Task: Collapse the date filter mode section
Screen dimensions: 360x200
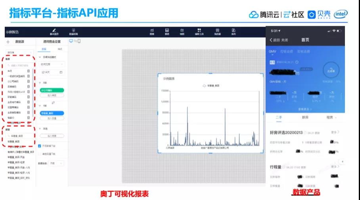Action: coord(40,57)
